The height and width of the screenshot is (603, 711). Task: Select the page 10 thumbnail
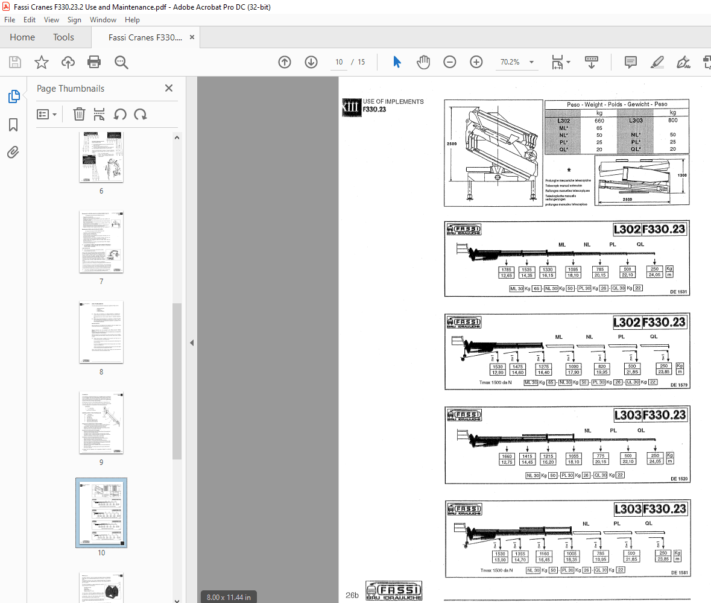(x=101, y=513)
